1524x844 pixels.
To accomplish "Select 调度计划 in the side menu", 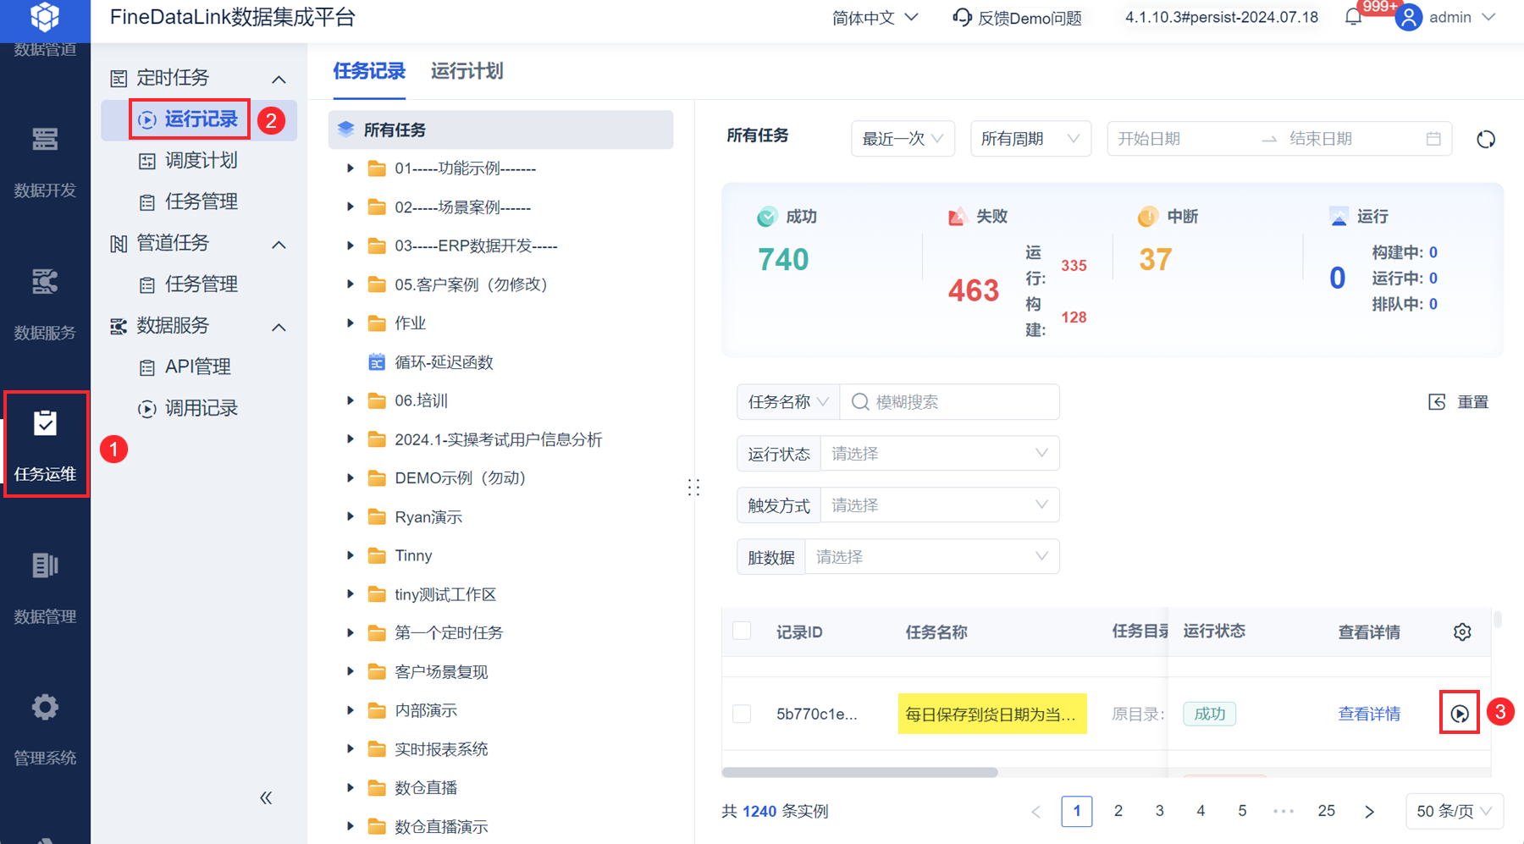I will pos(201,160).
